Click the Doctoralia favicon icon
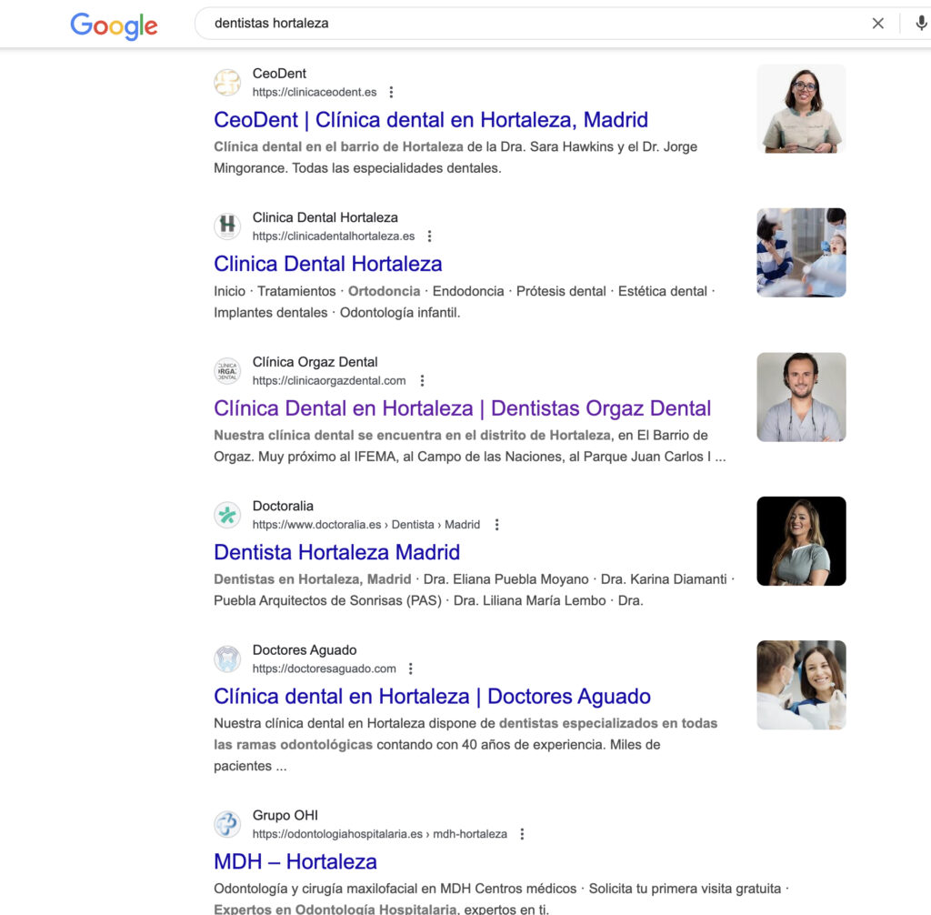The image size is (931, 915). tap(227, 515)
